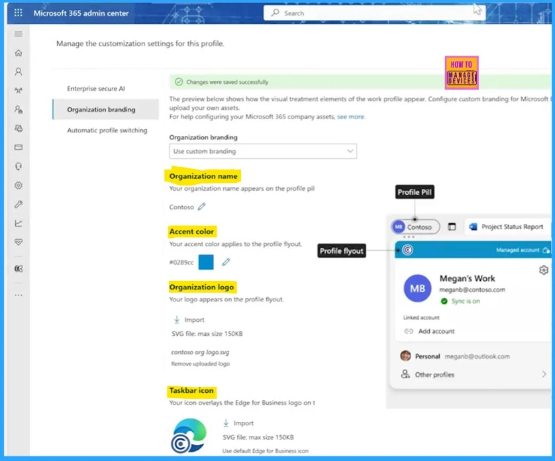The image size is (555, 461).
Task: Open Organization branding dropdown
Action: click(263, 151)
